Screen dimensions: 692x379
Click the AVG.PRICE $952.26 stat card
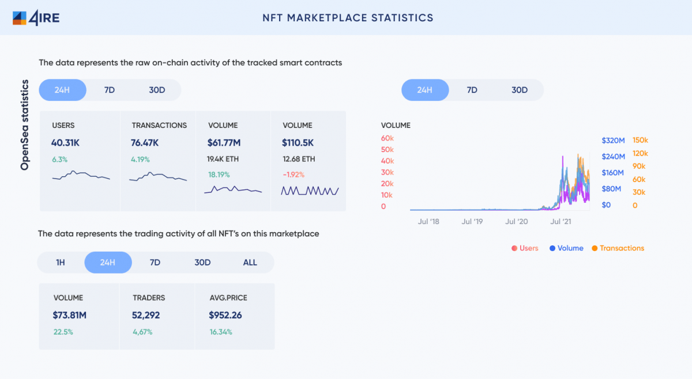pyautogui.click(x=234, y=316)
